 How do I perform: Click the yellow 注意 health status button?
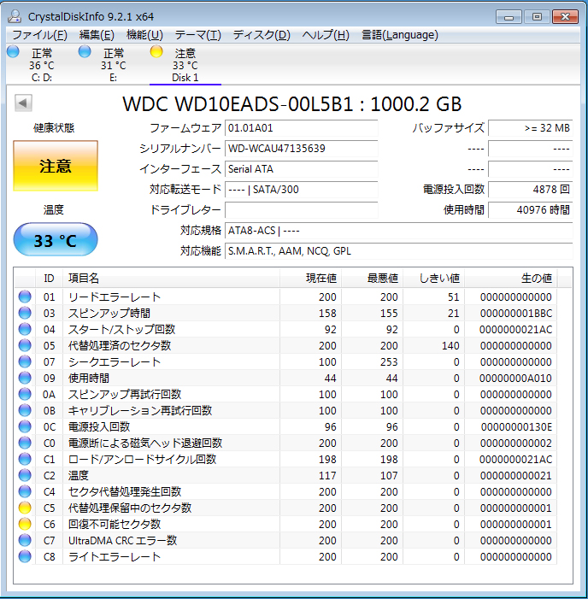56,166
